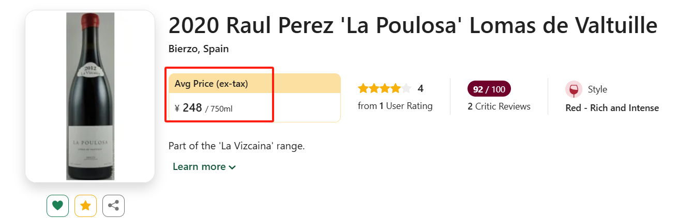Open the Bierzo, Spain region link

199,49
